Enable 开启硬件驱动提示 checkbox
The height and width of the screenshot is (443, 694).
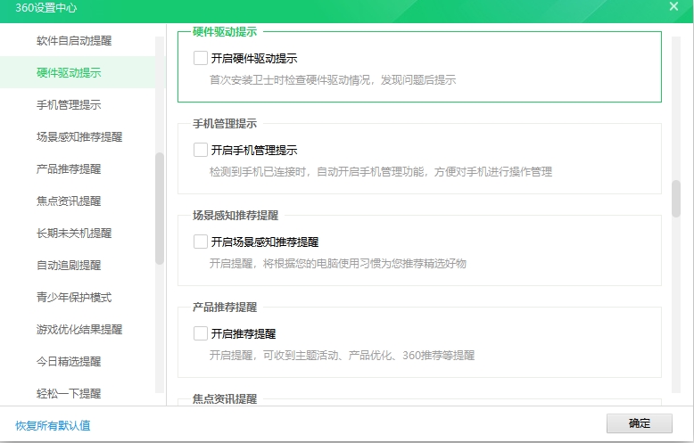[201, 58]
